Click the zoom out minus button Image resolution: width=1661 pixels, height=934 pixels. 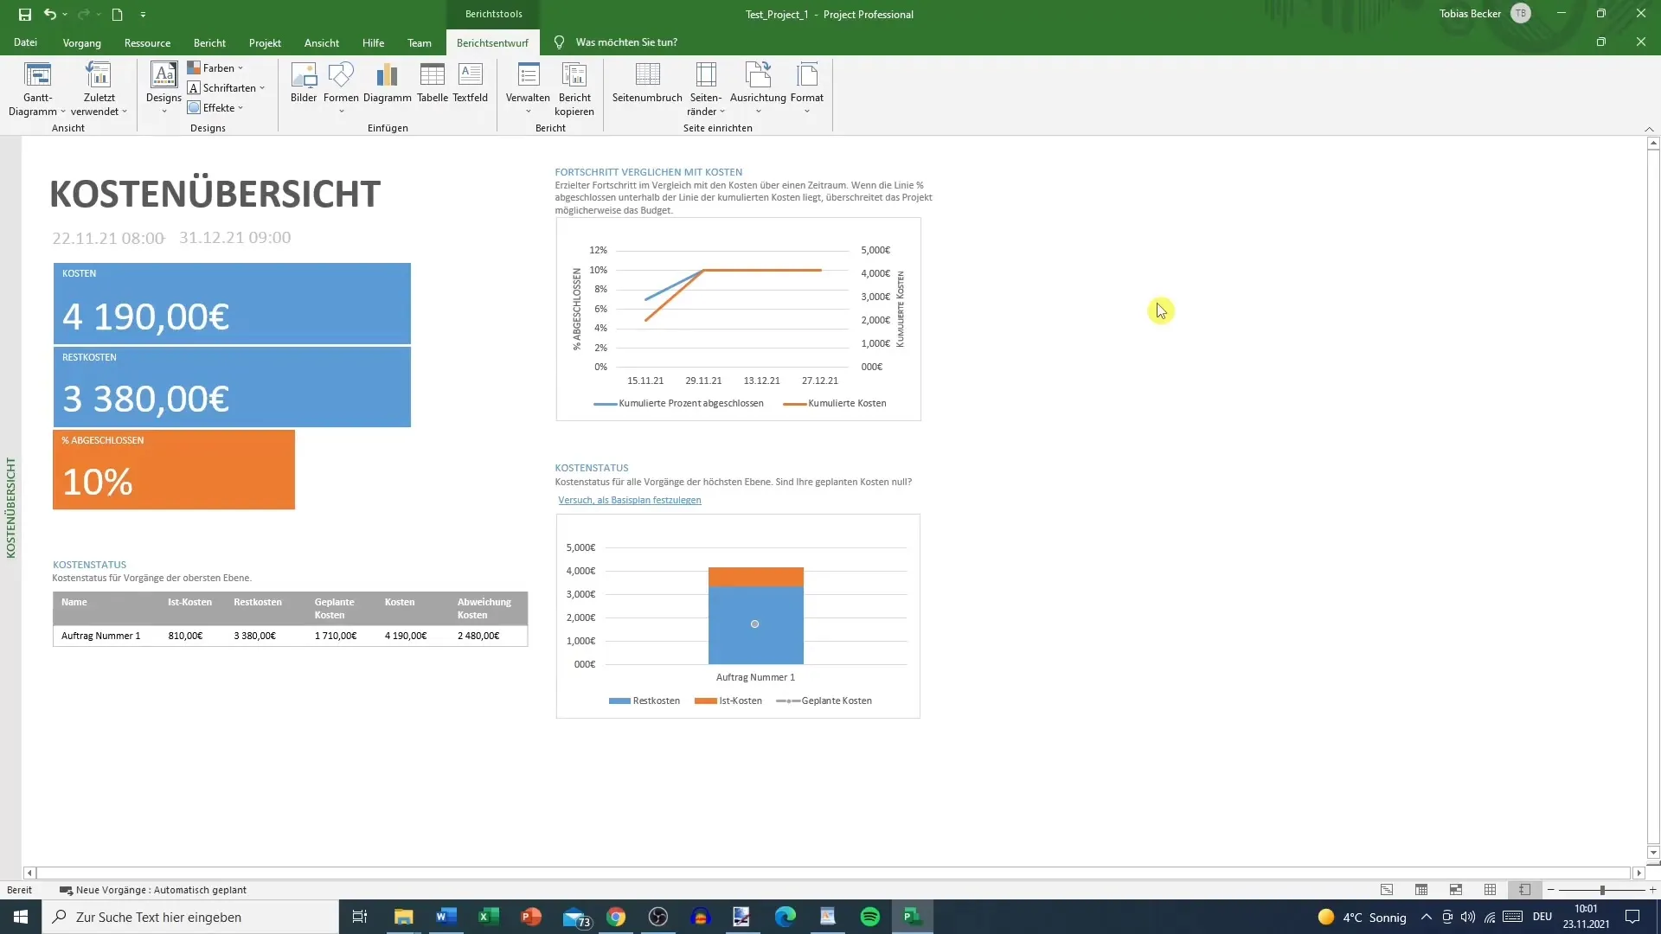1551,890
